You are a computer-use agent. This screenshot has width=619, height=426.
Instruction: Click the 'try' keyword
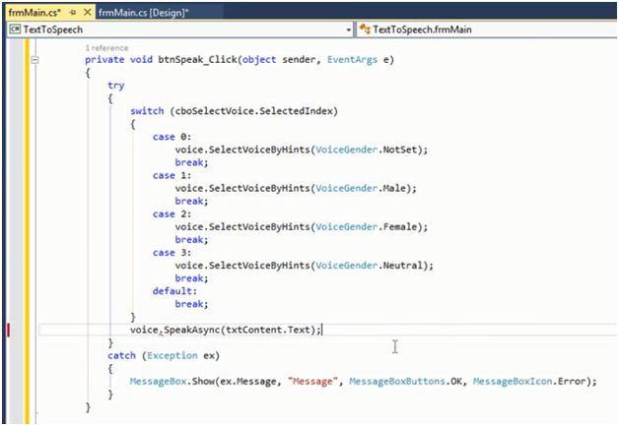coord(116,86)
